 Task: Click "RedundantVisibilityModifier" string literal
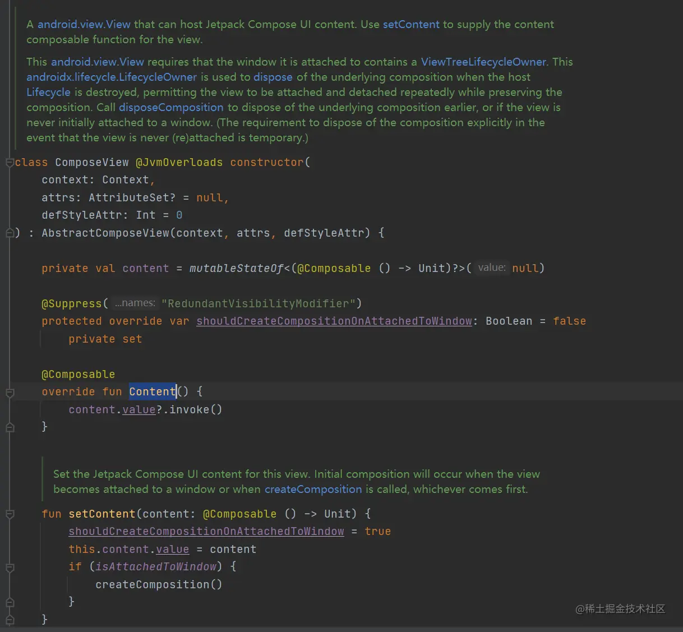pos(259,304)
